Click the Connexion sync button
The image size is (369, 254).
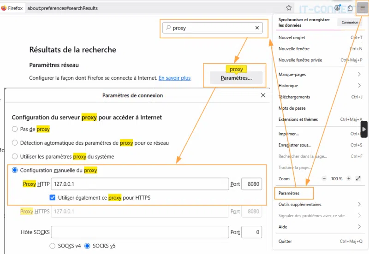coord(350,22)
